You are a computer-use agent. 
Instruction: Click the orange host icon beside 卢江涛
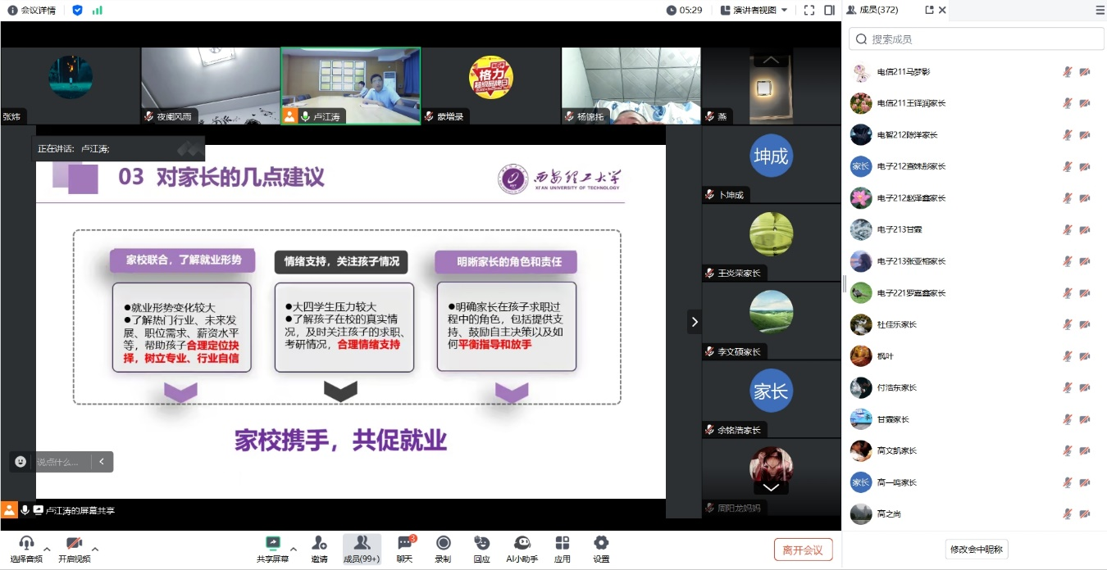pyautogui.click(x=289, y=116)
